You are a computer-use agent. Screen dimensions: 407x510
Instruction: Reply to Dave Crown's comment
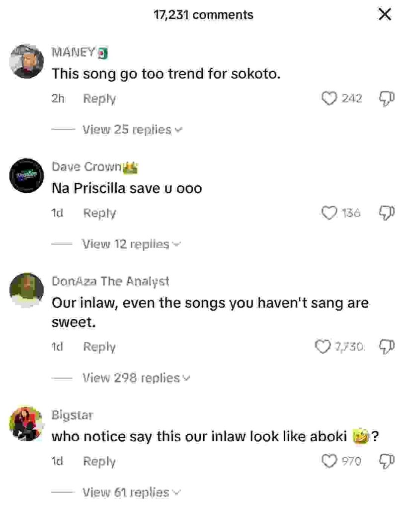(x=99, y=213)
